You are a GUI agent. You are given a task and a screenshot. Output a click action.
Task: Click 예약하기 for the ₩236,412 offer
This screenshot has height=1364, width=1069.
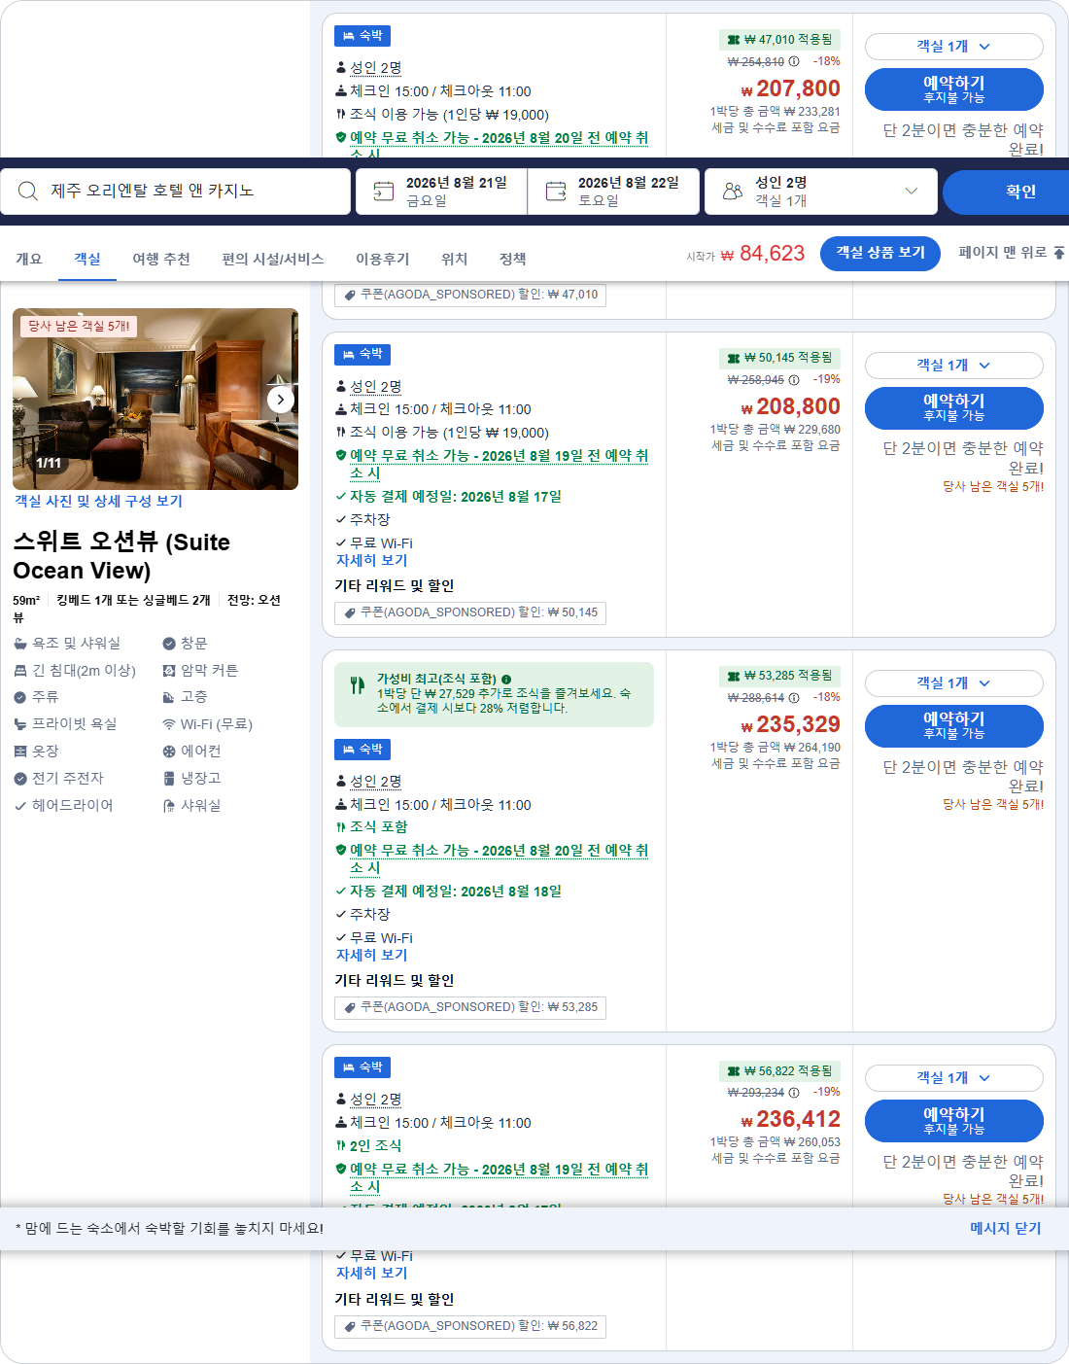(953, 1120)
